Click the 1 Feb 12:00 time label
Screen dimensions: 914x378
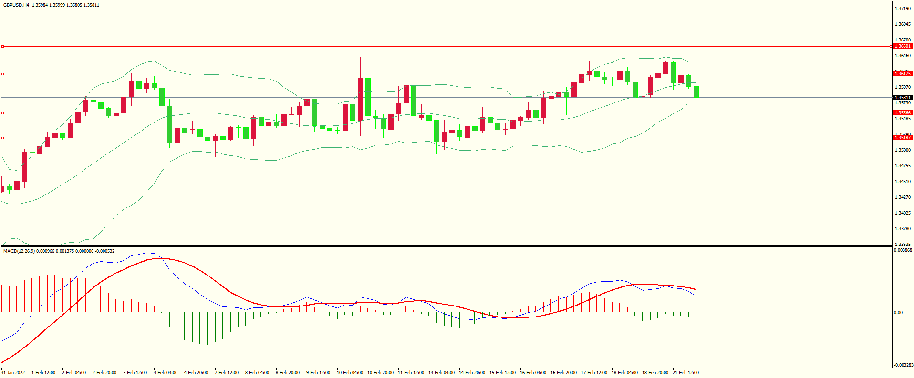(x=43, y=373)
